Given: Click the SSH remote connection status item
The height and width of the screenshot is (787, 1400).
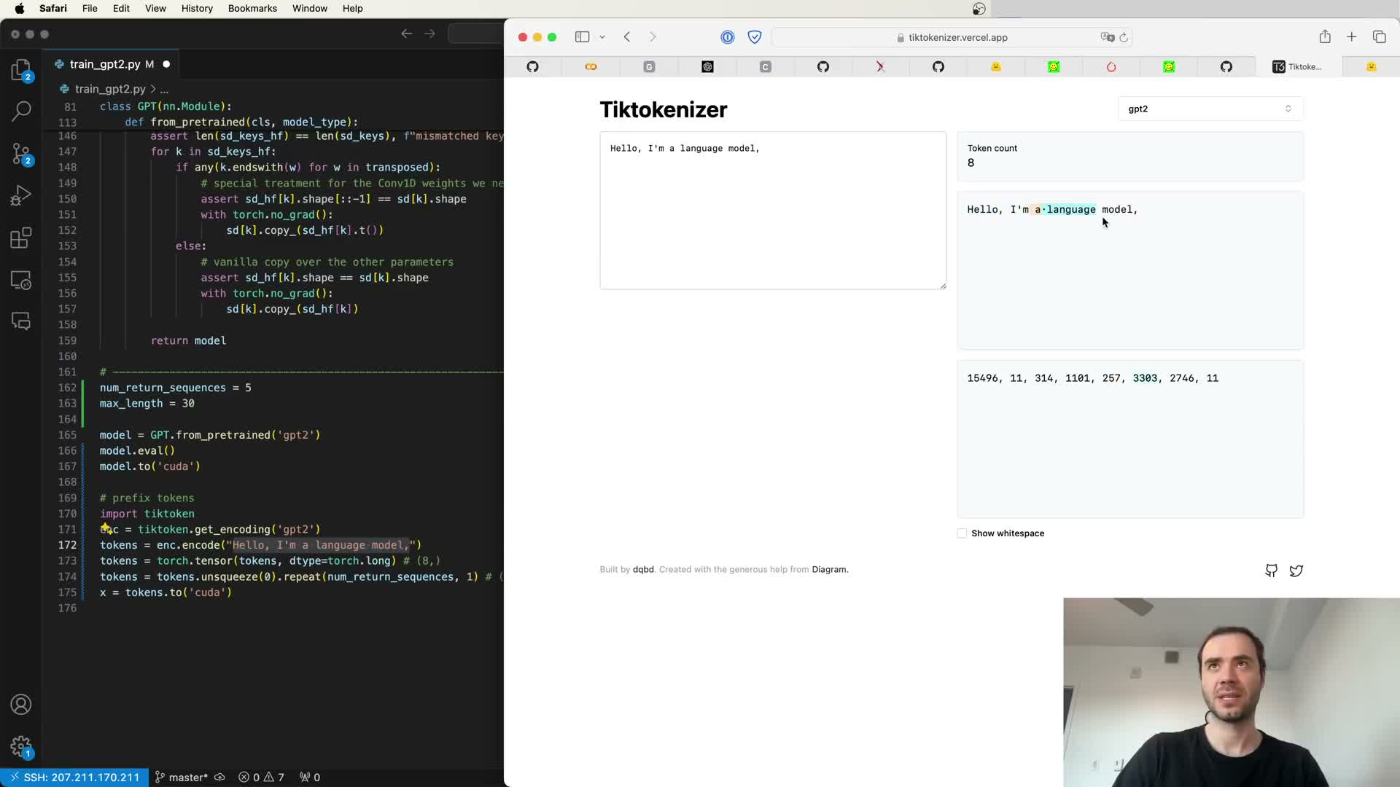Looking at the screenshot, I should [74, 778].
